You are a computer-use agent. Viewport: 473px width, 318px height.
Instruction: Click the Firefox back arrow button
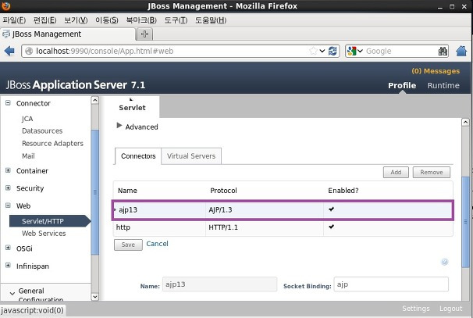click(9, 51)
